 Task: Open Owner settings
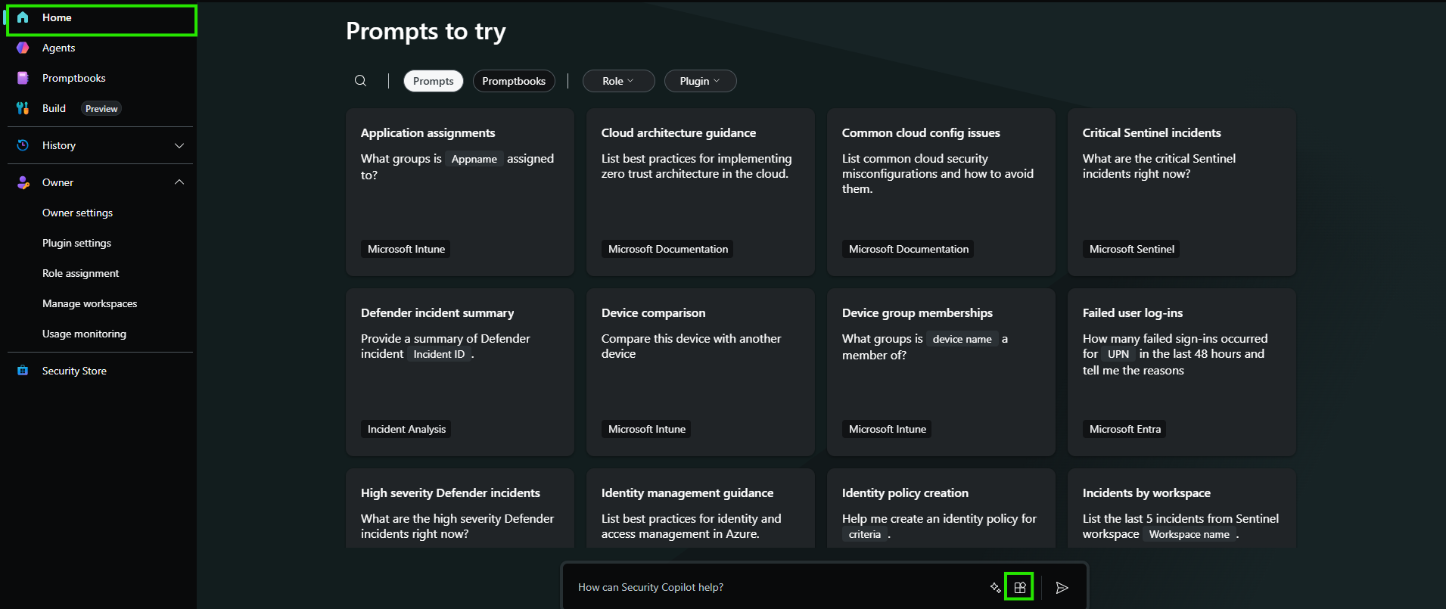(77, 213)
